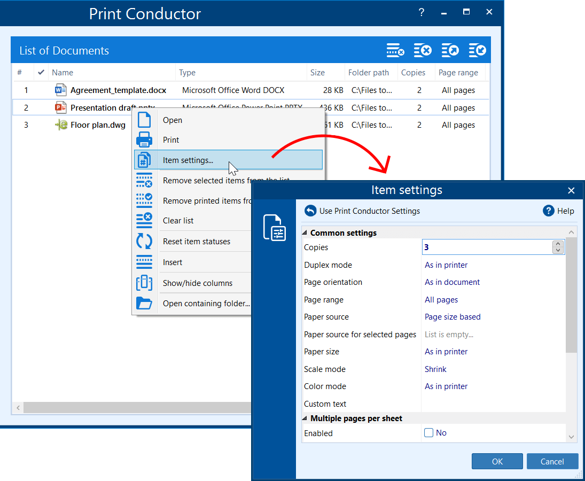The image size is (585, 481).
Task: Click the Open containing folder icon
Action: click(x=144, y=304)
